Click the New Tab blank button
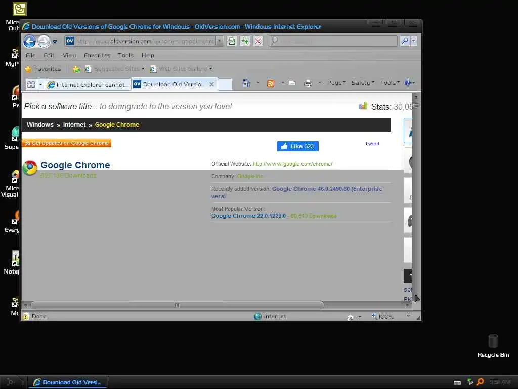Image resolution: width=518 pixels, height=389 pixels. coord(225,84)
